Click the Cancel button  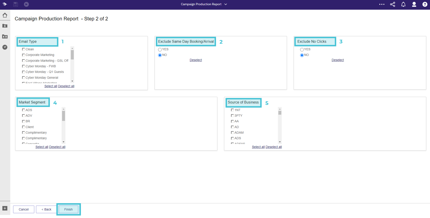point(24,209)
